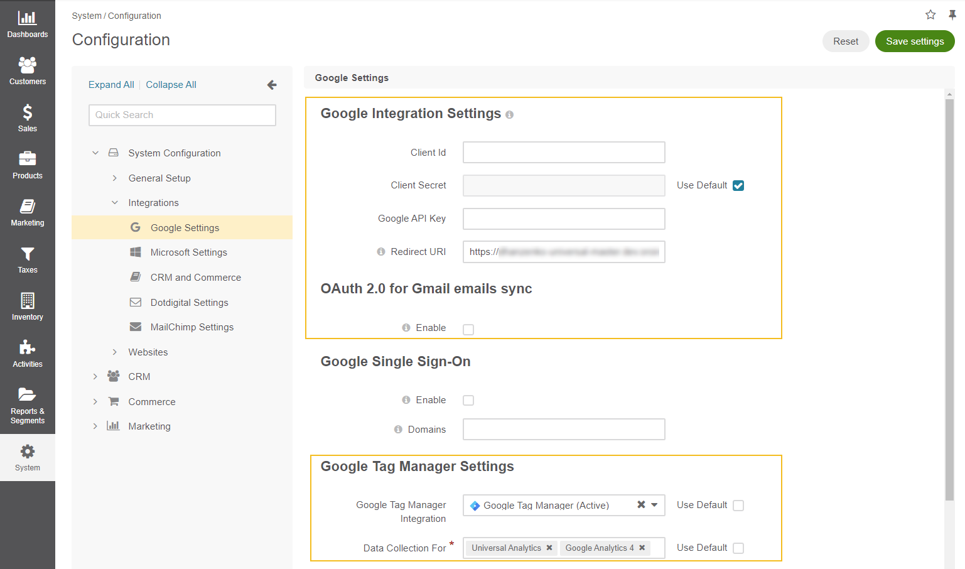Remove the Universal Analytics tag

[549, 548]
